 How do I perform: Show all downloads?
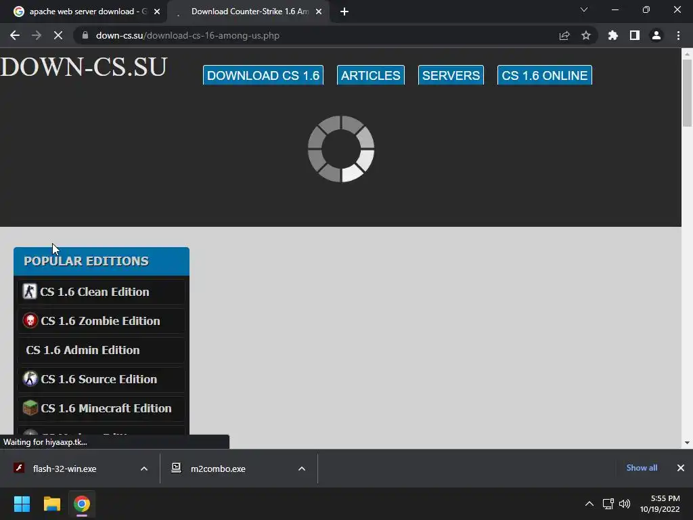(642, 468)
